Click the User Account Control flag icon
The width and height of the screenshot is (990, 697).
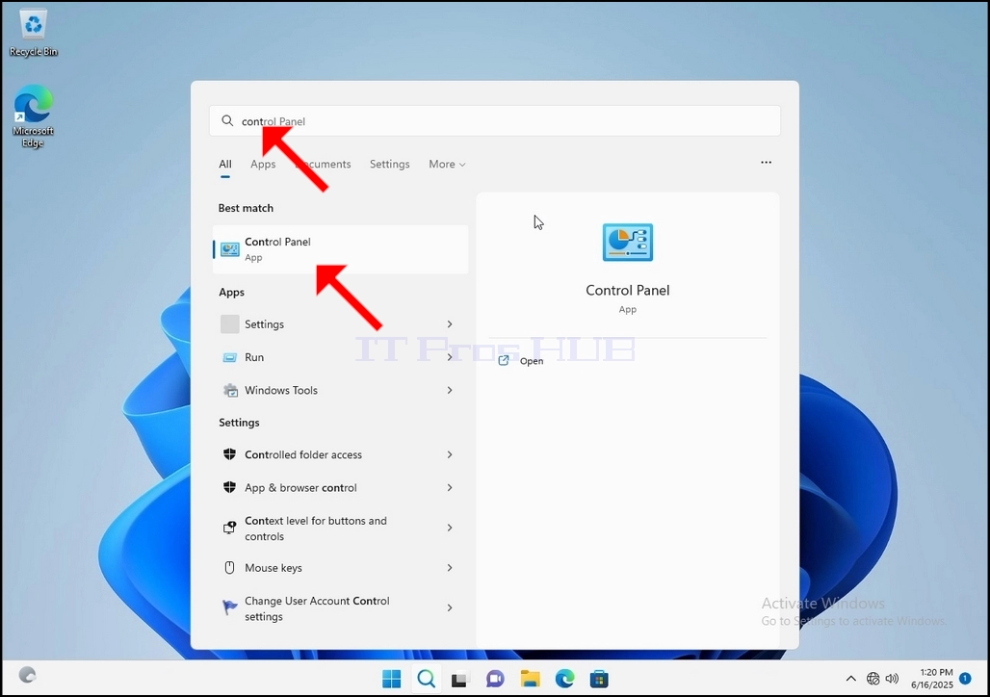(230, 607)
